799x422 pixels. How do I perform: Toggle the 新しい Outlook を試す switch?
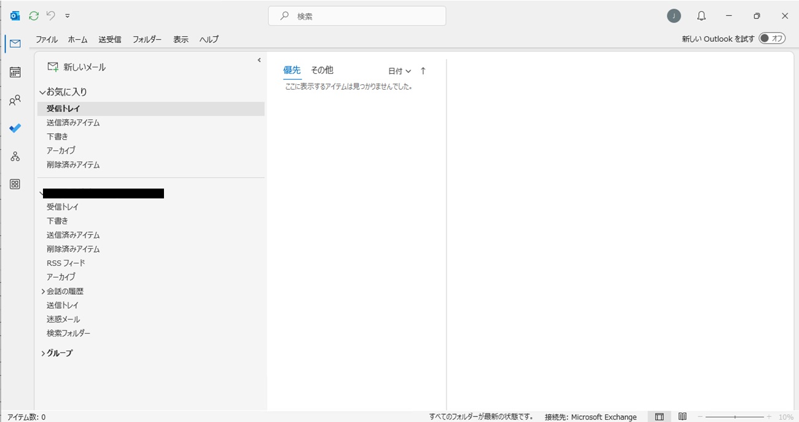click(772, 39)
